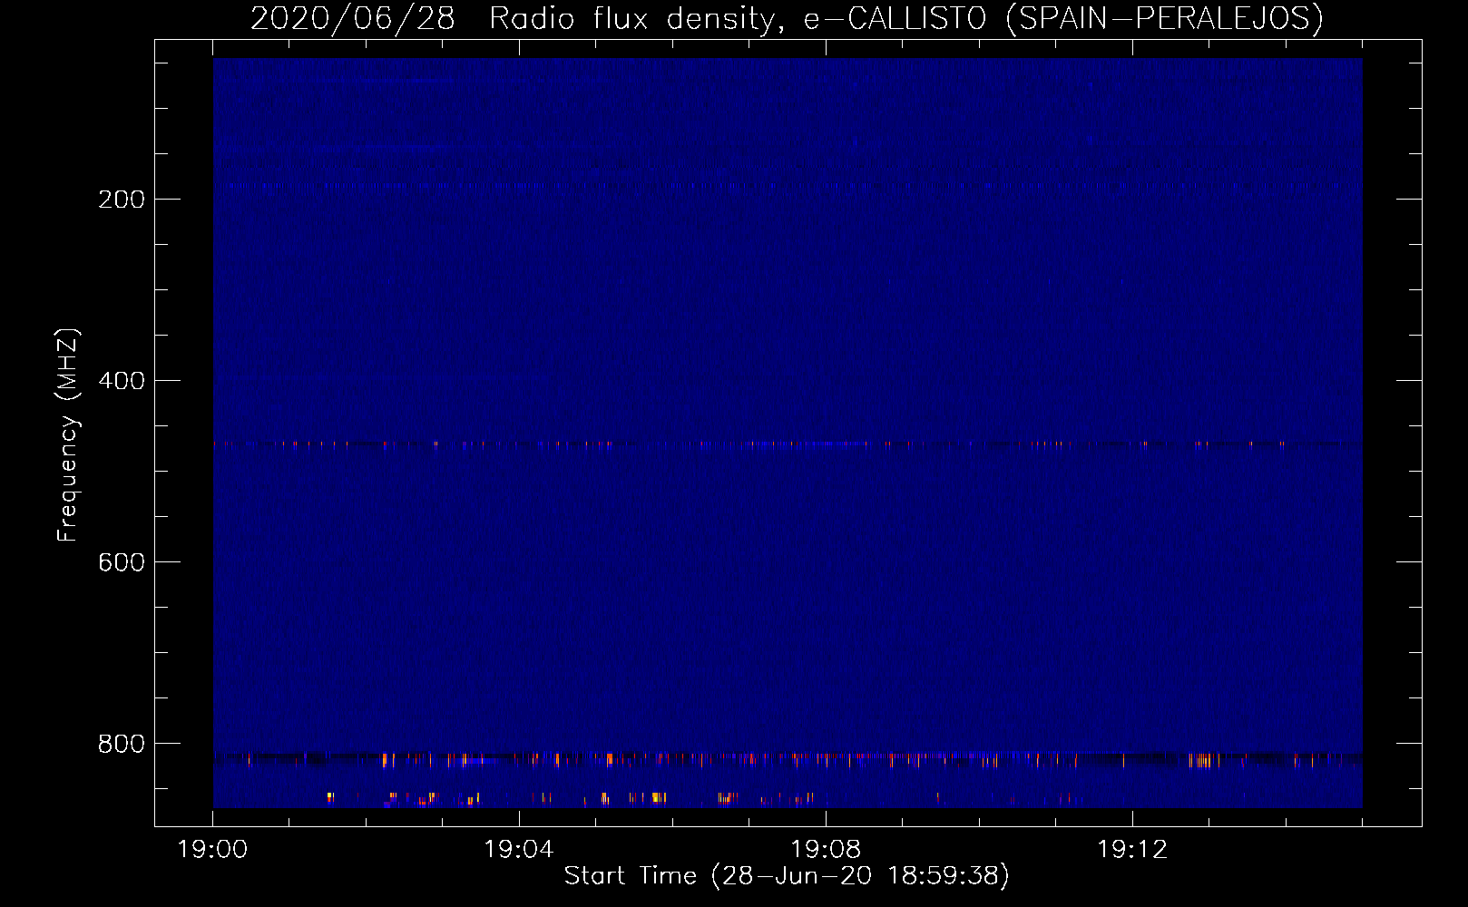The width and height of the screenshot is (1468, 907).
Task: Click the 400 frequency tick label
Action: [122, 381]
